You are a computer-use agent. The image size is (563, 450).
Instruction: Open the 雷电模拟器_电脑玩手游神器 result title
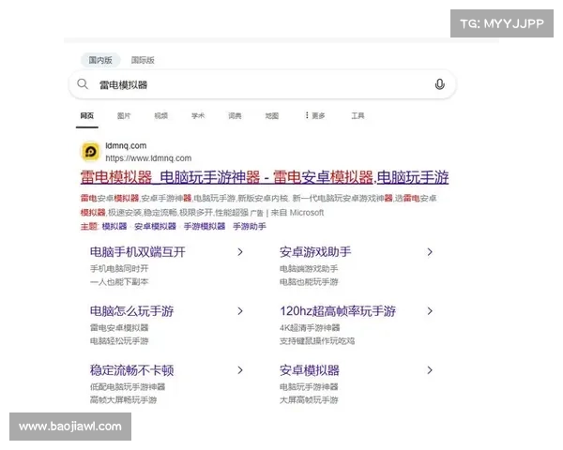[x=265, y=177]
